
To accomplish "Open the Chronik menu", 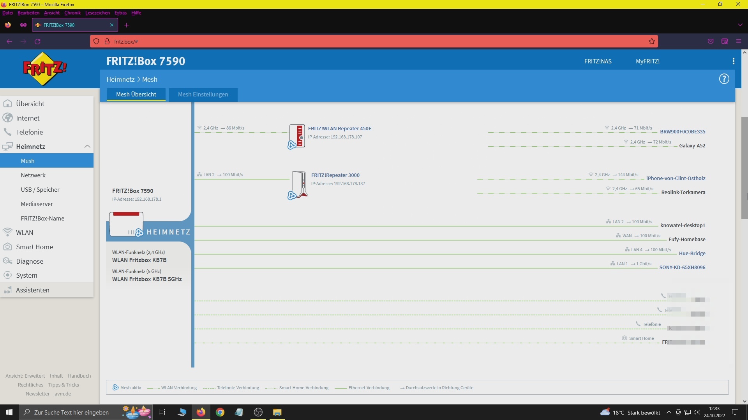I will tap(72, 13).
